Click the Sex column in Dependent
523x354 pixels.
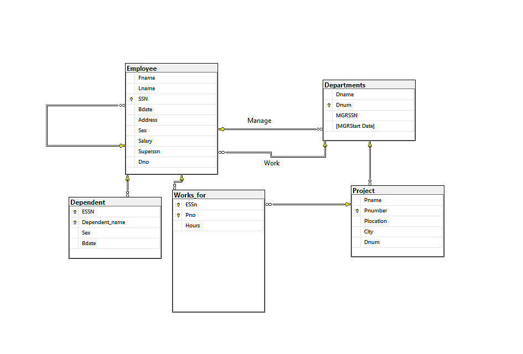(x=115, y=233)
